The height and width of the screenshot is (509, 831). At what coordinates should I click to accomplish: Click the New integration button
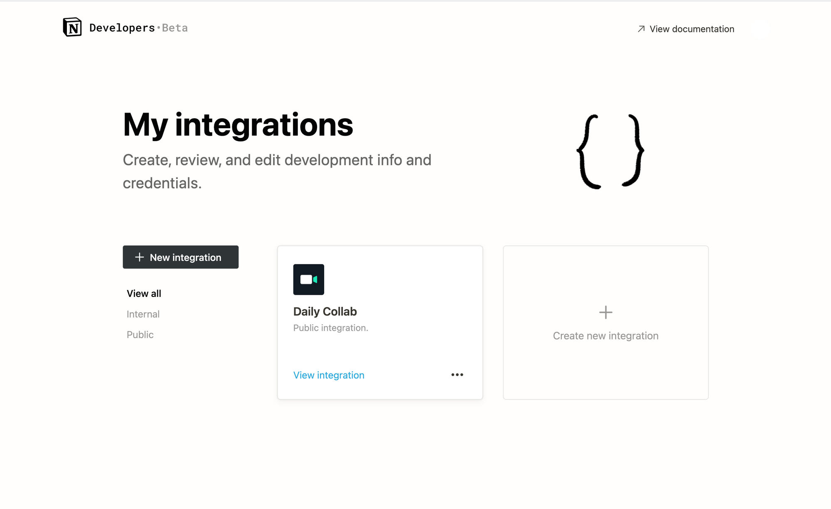[181, 257]
